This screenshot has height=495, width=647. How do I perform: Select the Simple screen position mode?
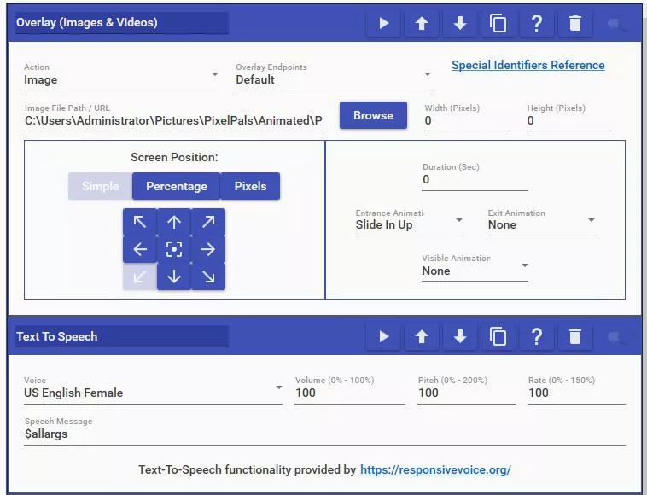[x=100, y=186]
